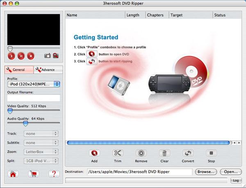246x188 pixels.
Task: Click the Video Quality slider handle
Action: (x=10, y=111)
